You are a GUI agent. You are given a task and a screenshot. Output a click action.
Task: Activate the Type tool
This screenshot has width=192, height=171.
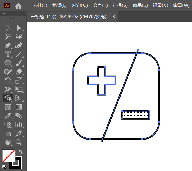(x=8, y=54)
